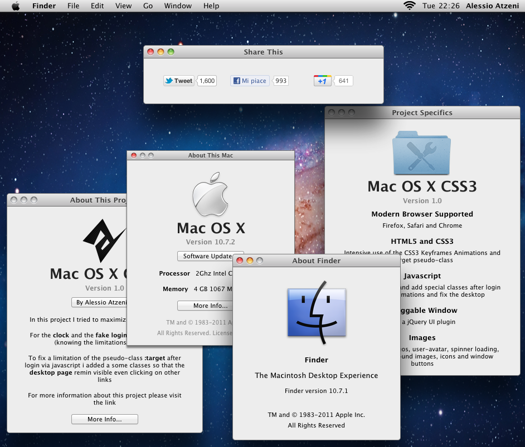Open the File menu
The height and width of the screenshot is (447, 525).
click(x=74, y=6)
